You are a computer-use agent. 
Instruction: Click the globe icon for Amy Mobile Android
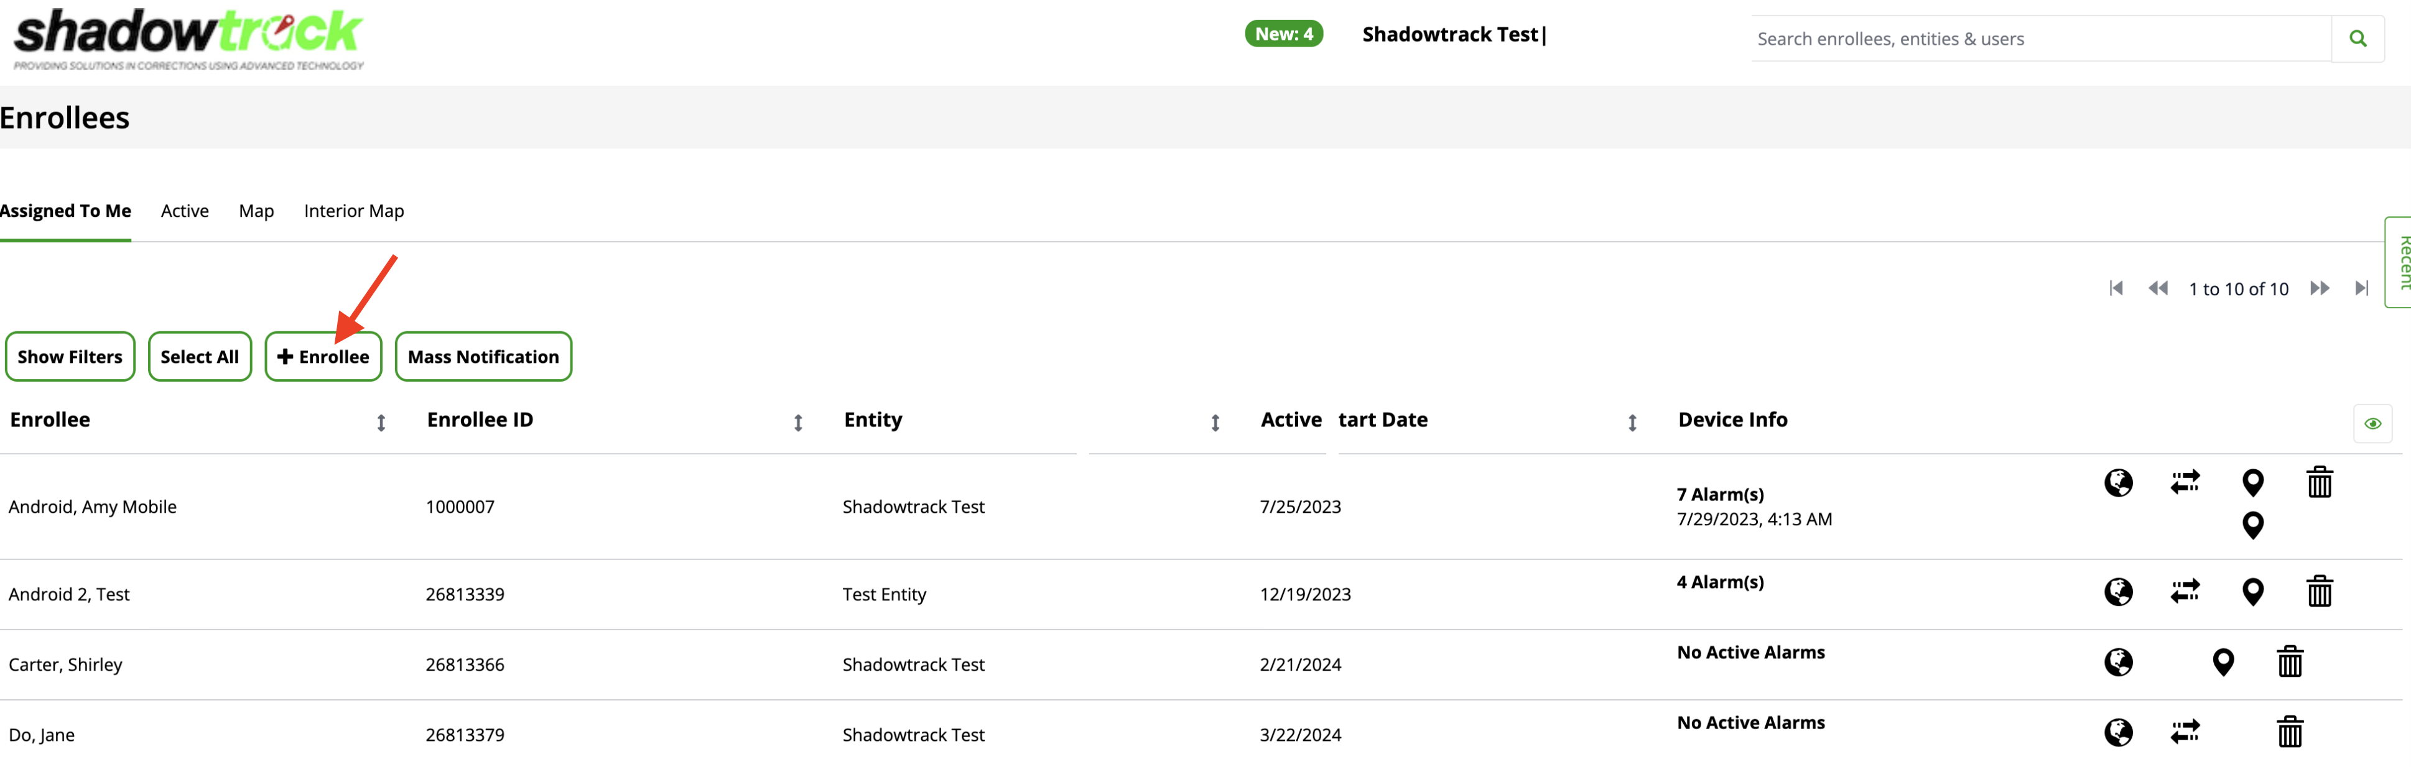click(x=2118, y=483)
